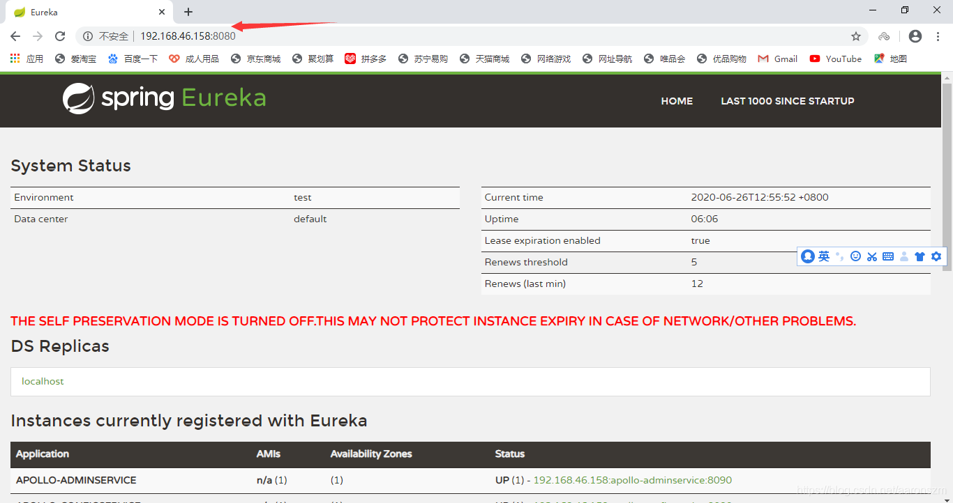The image size is (953, 503).
Task: Click the DS Replicas heading
Action: tap(60, 346)
